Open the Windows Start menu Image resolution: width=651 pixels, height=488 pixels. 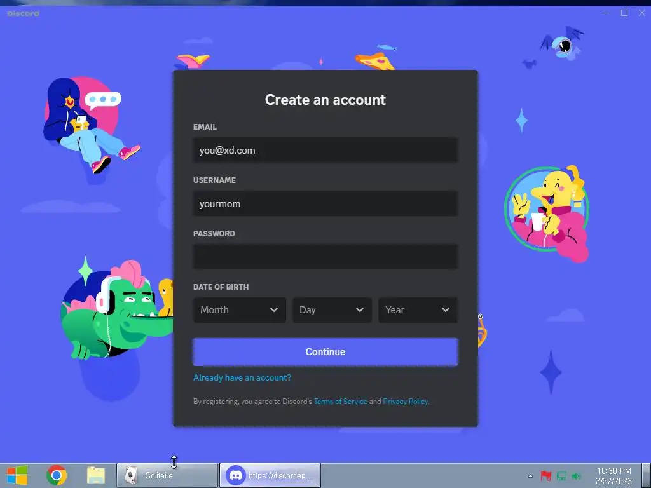tap(17, 475)
